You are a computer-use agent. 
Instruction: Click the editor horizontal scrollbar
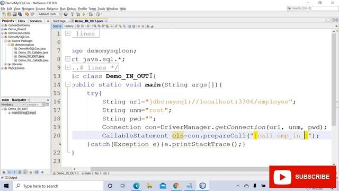[180, 169]
